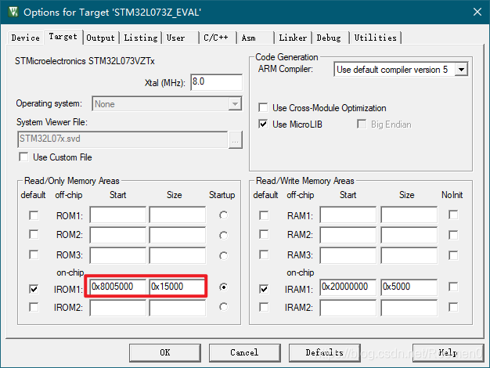The width and height of the screenshot is (490, 368).
Task: Go to the Debug tab
Action: [329, 38]
